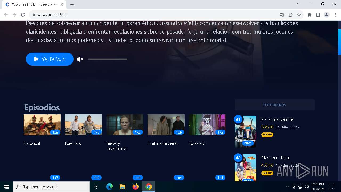The width and height of the screenshot is (341, 192).
Task: Open the Chrome profile avatar
Action: click(327, 15)
